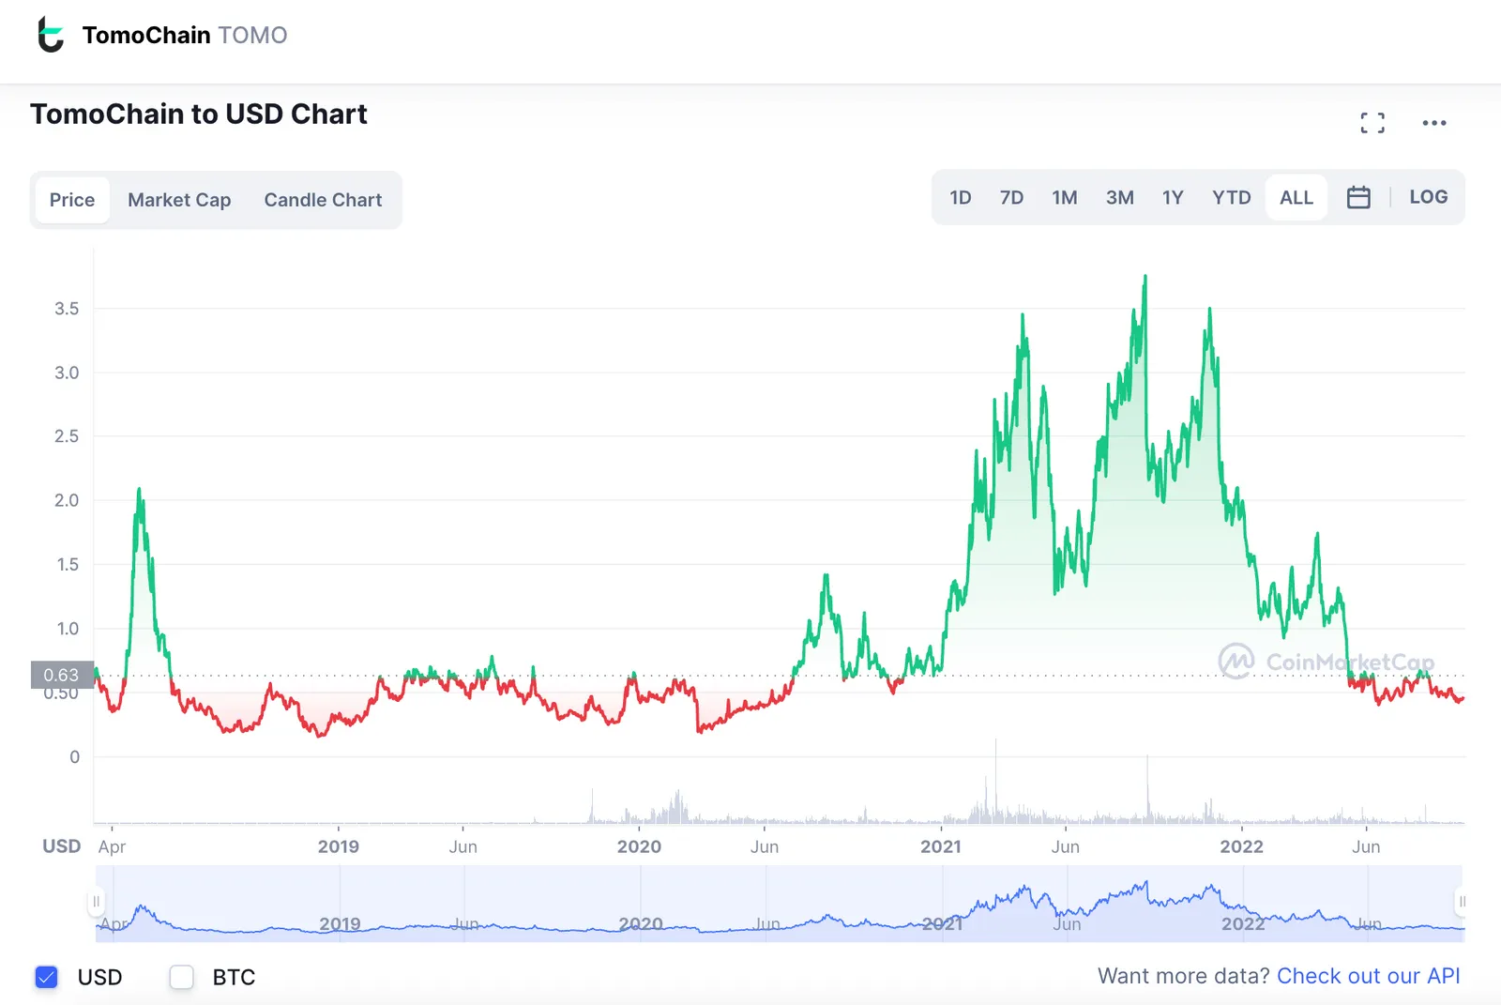This screenshot has width=1501, height=1005.
Task: Click the 2019 x-axis label
Action: tap(339, 846)
